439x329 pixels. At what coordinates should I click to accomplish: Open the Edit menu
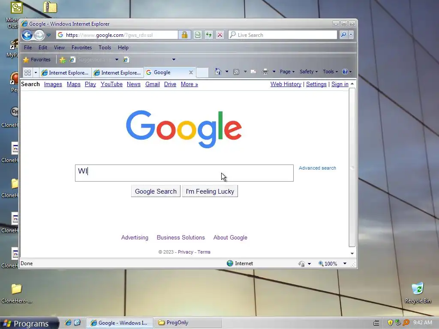pyautogui.click(x=43, y=48)
